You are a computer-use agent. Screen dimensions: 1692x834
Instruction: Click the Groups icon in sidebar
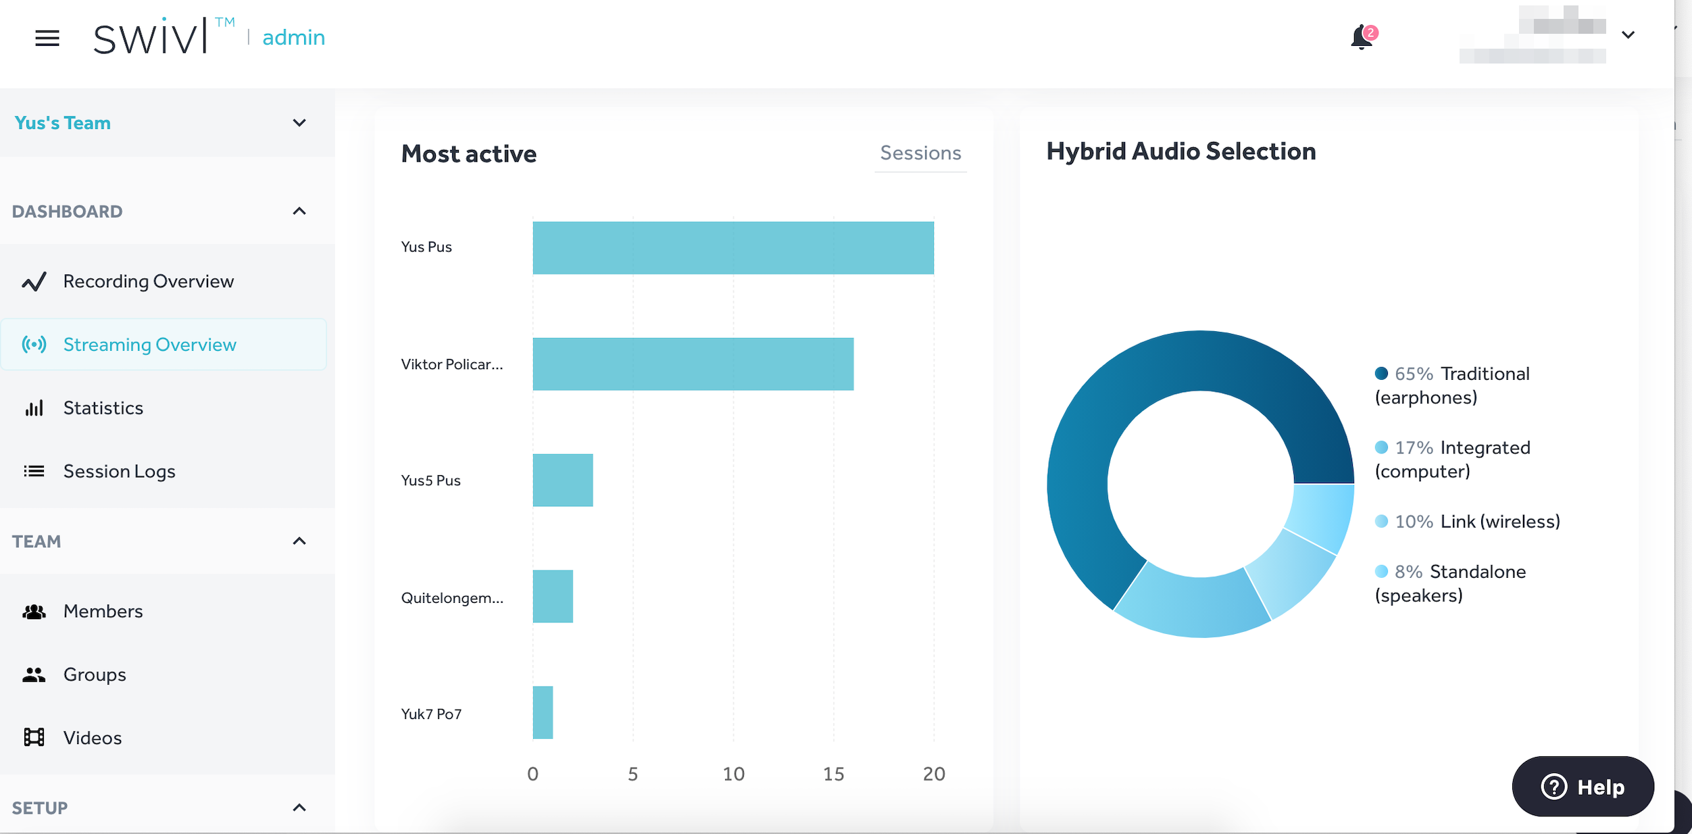[34, 674]
